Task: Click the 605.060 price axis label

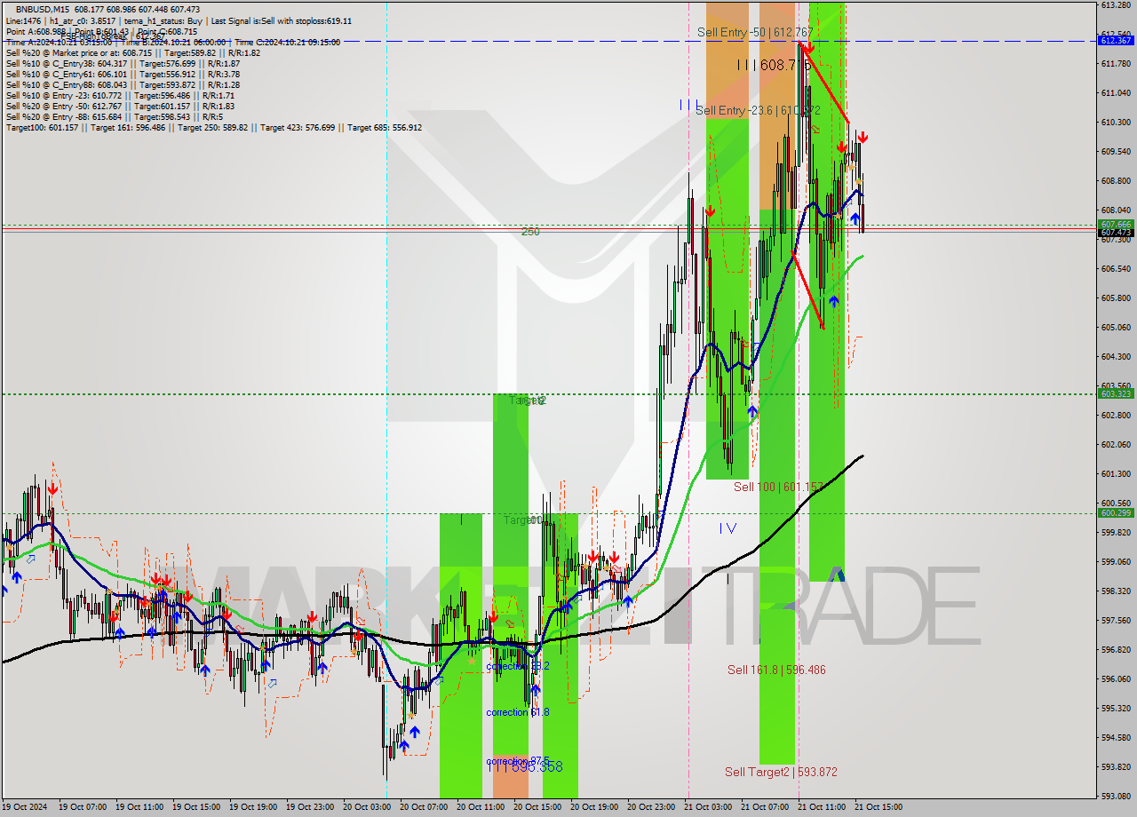Action: click(1116, 327)
